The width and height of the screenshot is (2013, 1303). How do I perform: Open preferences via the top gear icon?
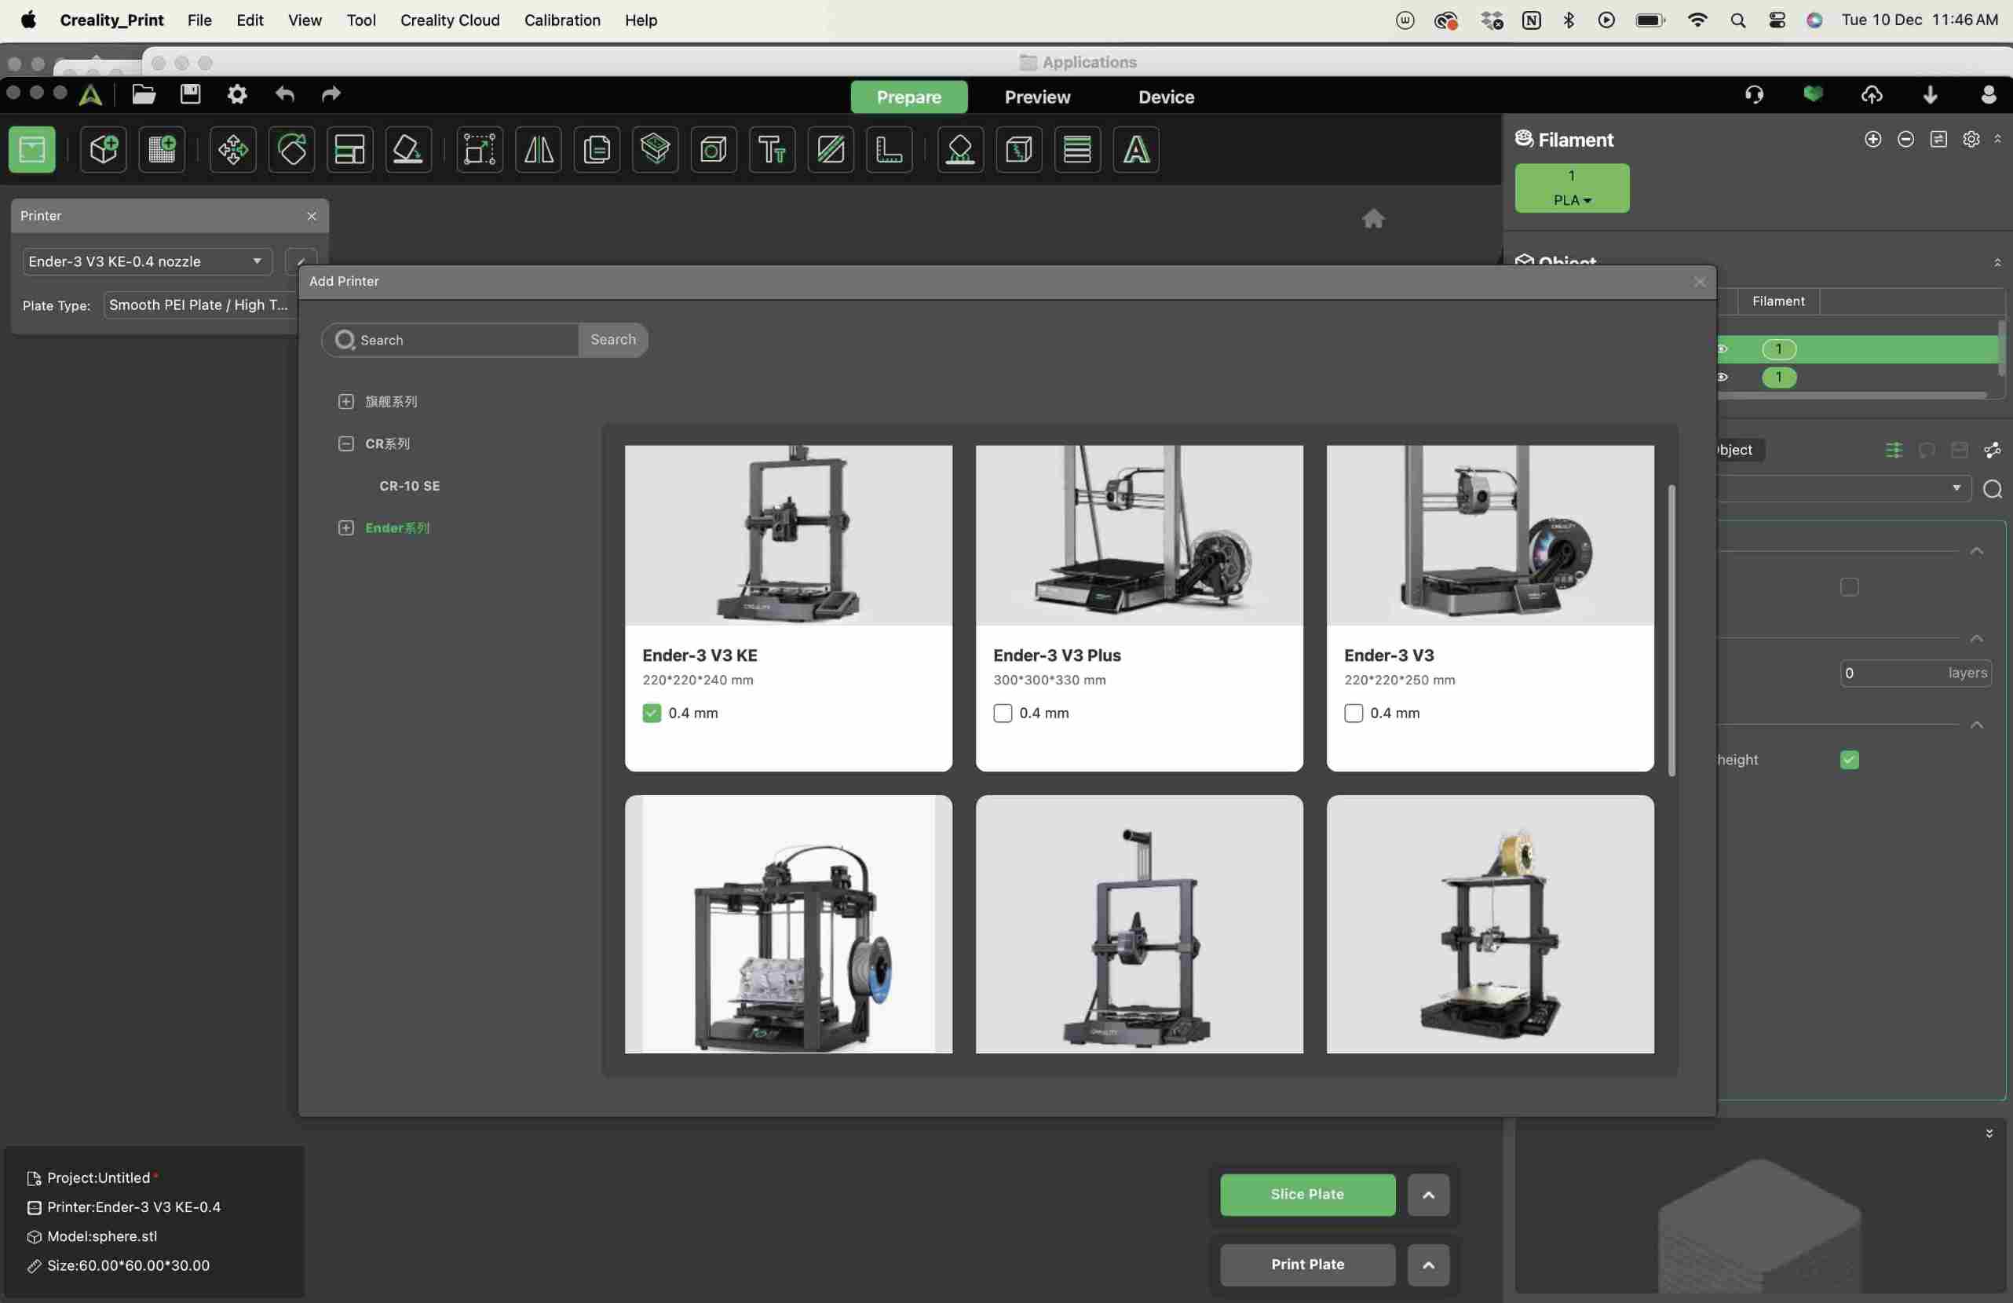tap(237, 94)
